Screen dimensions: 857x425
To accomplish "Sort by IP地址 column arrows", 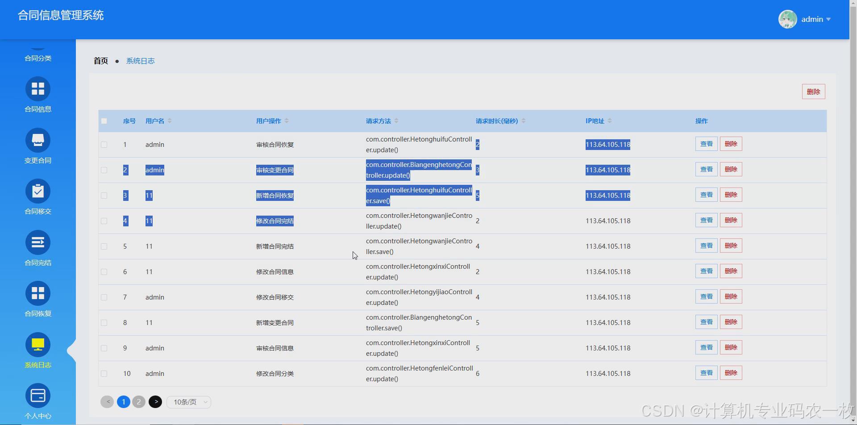I will tap(610, 121).
